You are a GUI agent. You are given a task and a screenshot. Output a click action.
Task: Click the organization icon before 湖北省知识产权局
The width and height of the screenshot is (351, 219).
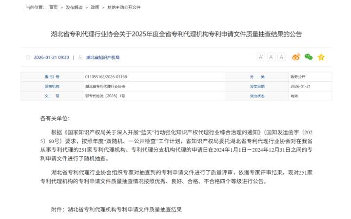pyautogui.click(x=80, y=57)
